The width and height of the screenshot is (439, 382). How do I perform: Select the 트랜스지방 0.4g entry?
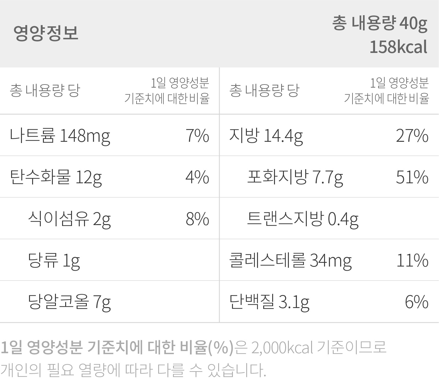click(x=303, y=219)
